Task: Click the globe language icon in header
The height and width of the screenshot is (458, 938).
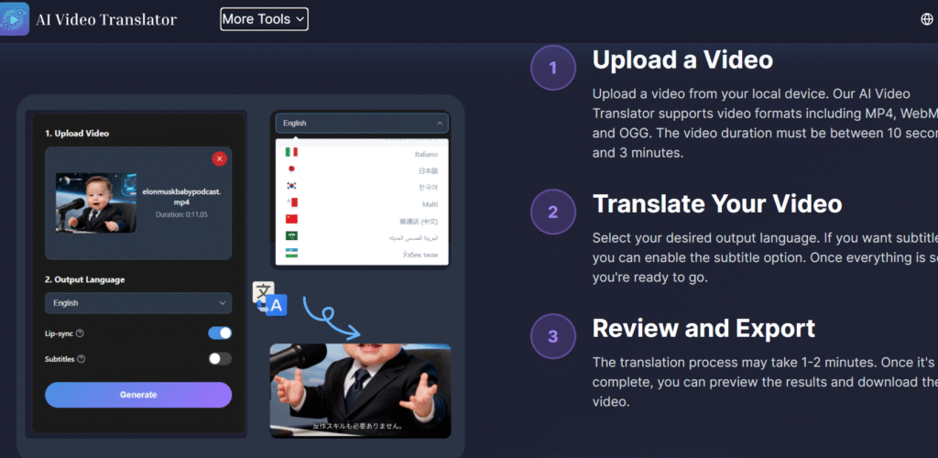Action: coord(926,19)
